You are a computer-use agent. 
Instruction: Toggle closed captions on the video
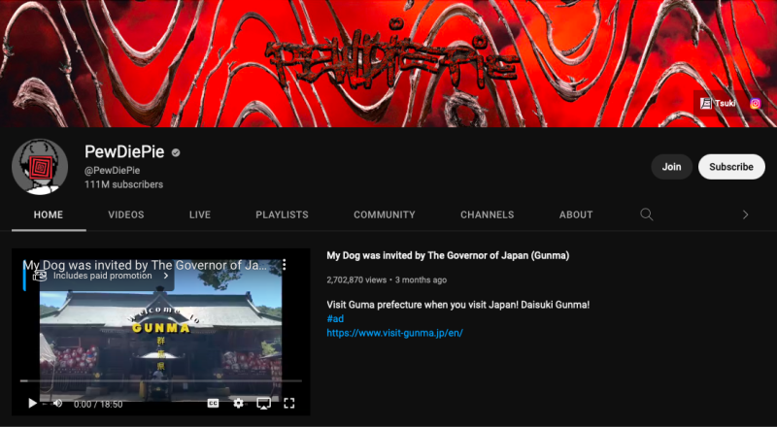point(213,403)
